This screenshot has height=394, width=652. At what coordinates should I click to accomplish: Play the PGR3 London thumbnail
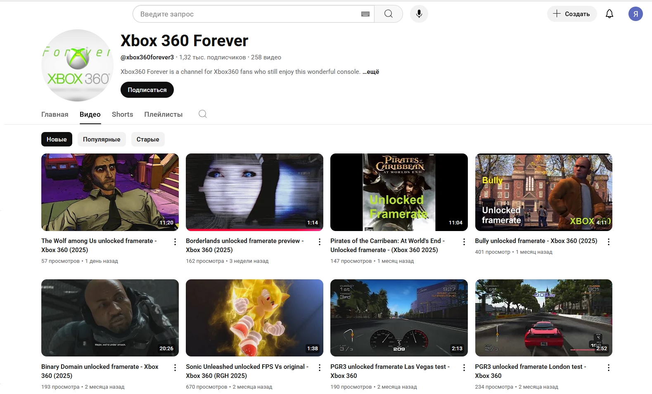(x=543, y=318)
